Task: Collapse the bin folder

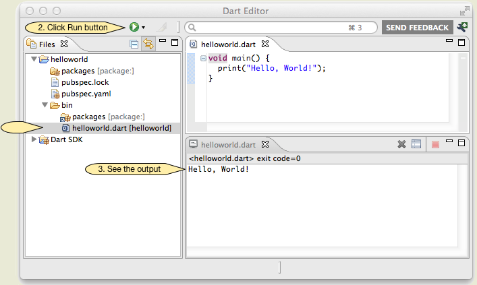Action: pos(45,105)
